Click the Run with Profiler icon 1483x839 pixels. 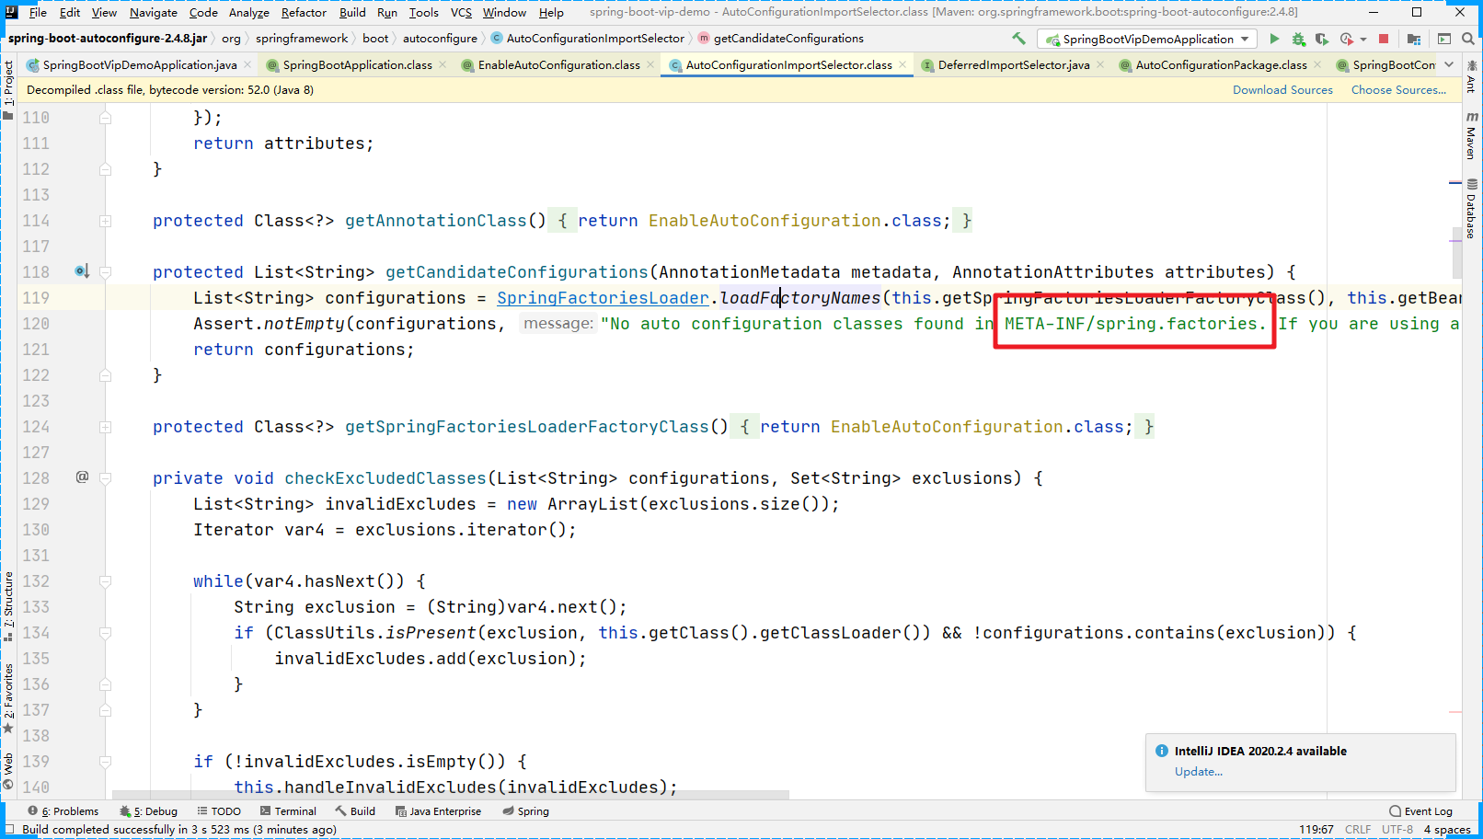[1347, 39]
